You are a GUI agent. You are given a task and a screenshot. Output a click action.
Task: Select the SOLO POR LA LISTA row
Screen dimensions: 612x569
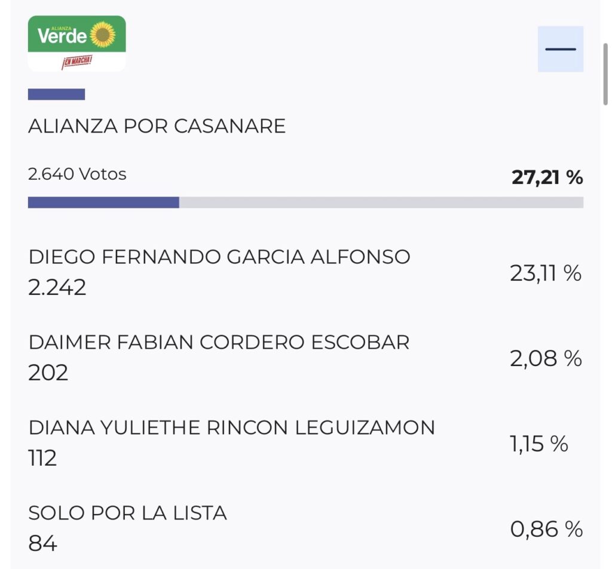(x=127, y=513)
